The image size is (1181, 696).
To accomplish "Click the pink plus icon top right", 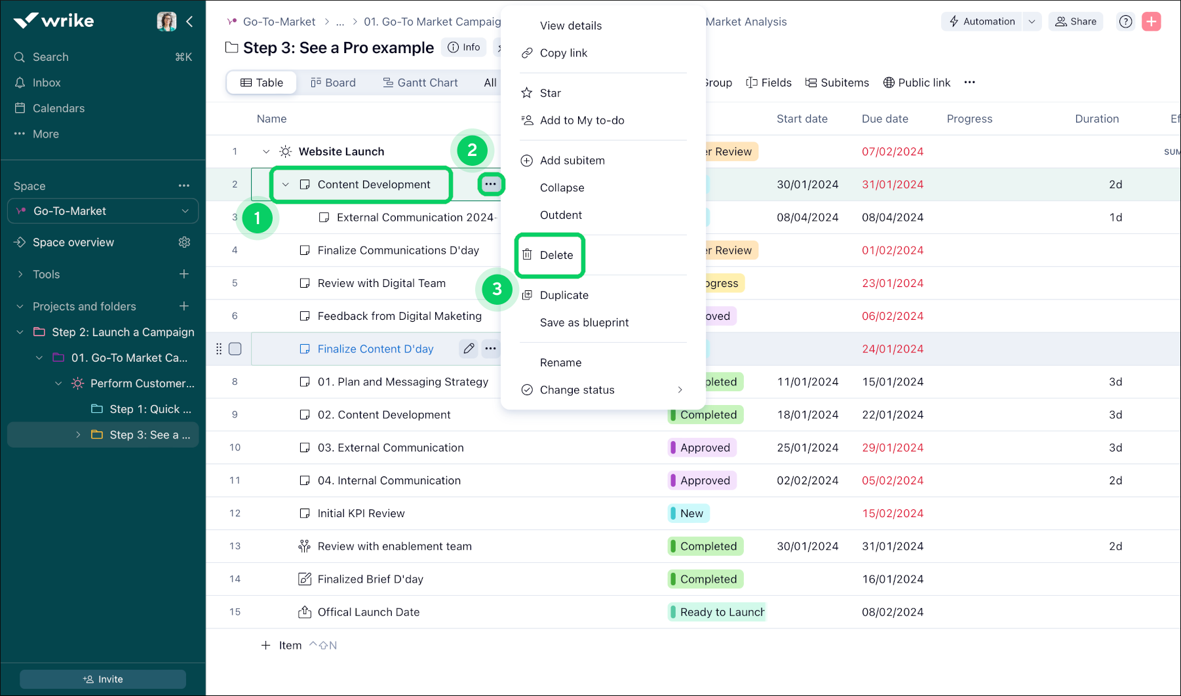I will tap(1152, 21).
